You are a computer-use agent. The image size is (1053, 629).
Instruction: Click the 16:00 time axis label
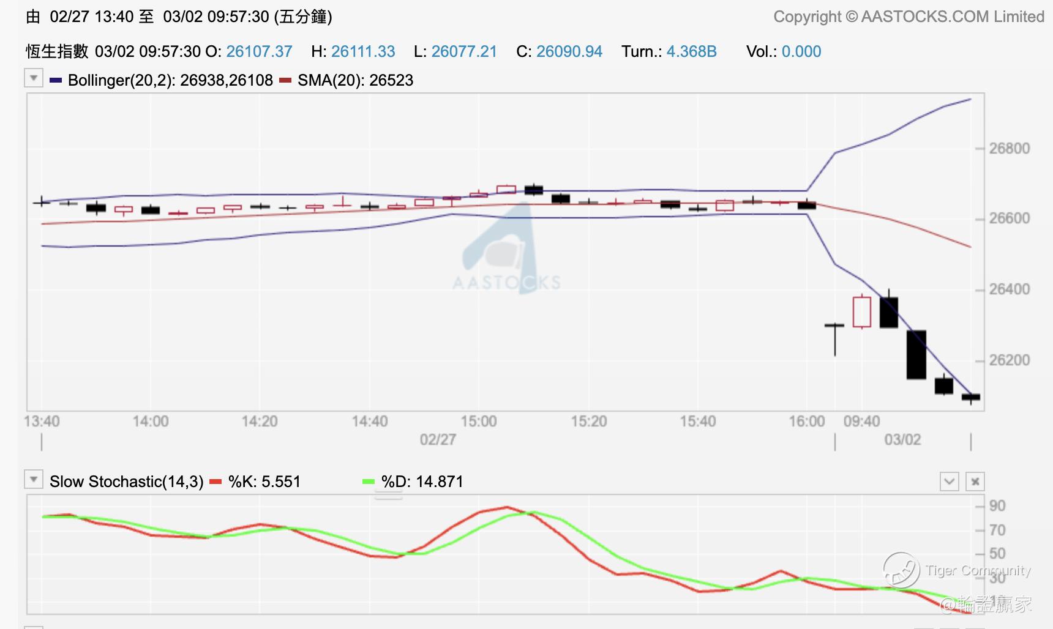click(x=807, y=422)
